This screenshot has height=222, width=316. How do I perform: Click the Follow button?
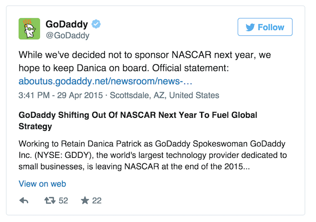265,27
